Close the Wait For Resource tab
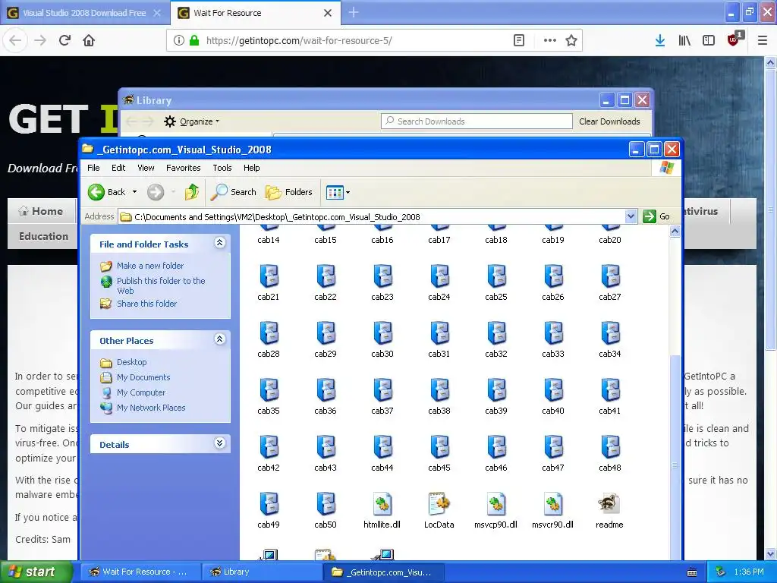This screenshot has height=583, width=777. pyautogui.click(x=328, y=13)
